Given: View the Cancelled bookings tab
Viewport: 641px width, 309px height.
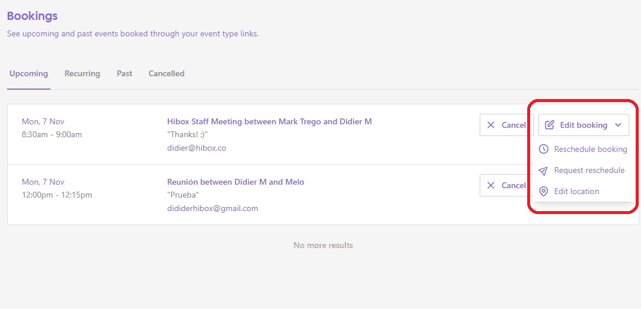Looking at the screenshot, I should pyautogui.click(x=167, y=74).
